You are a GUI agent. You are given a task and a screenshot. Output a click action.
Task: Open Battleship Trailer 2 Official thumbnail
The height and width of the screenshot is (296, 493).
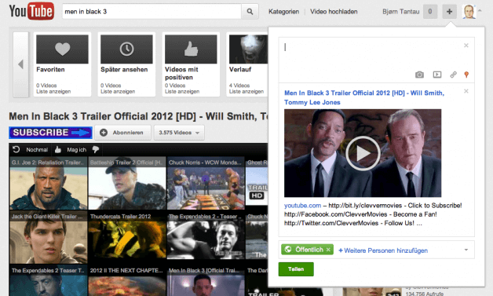tap(127, 184)
